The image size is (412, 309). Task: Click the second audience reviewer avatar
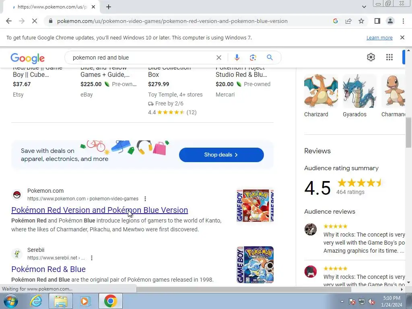coord(310,272)
